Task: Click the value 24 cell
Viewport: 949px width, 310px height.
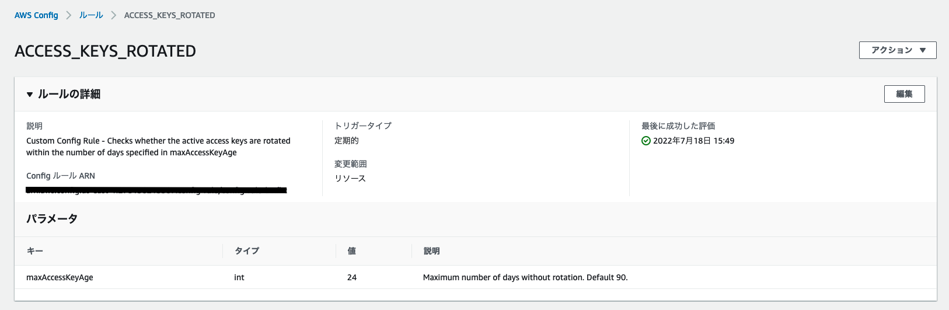Action: click(352, 277)
